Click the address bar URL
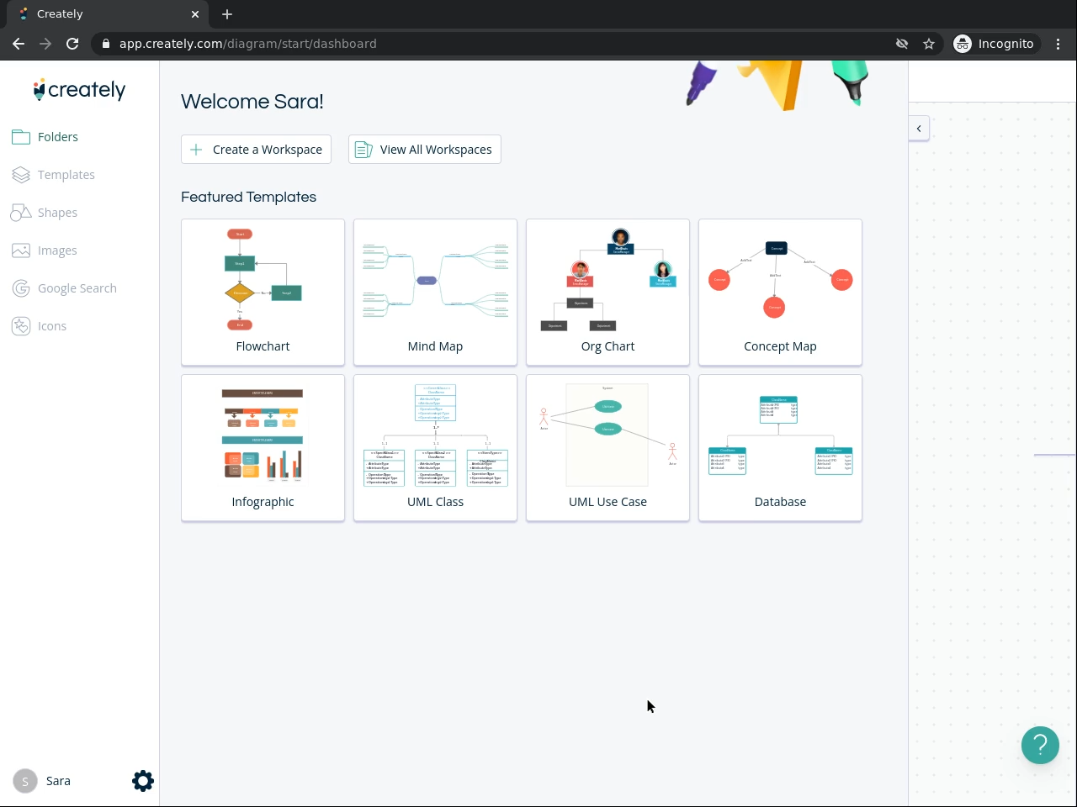The image size is (1077, 807). 248,44
